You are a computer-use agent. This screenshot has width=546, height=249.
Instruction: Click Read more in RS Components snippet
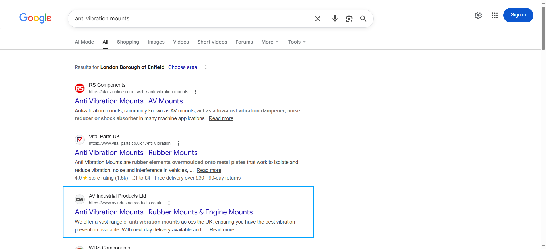pos(221,118)
